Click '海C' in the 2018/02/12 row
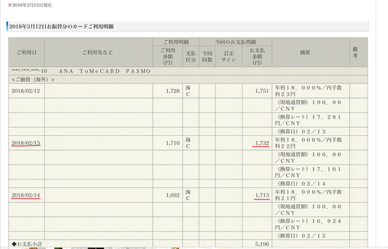This screenshot has height=249, width=388. 188,91
